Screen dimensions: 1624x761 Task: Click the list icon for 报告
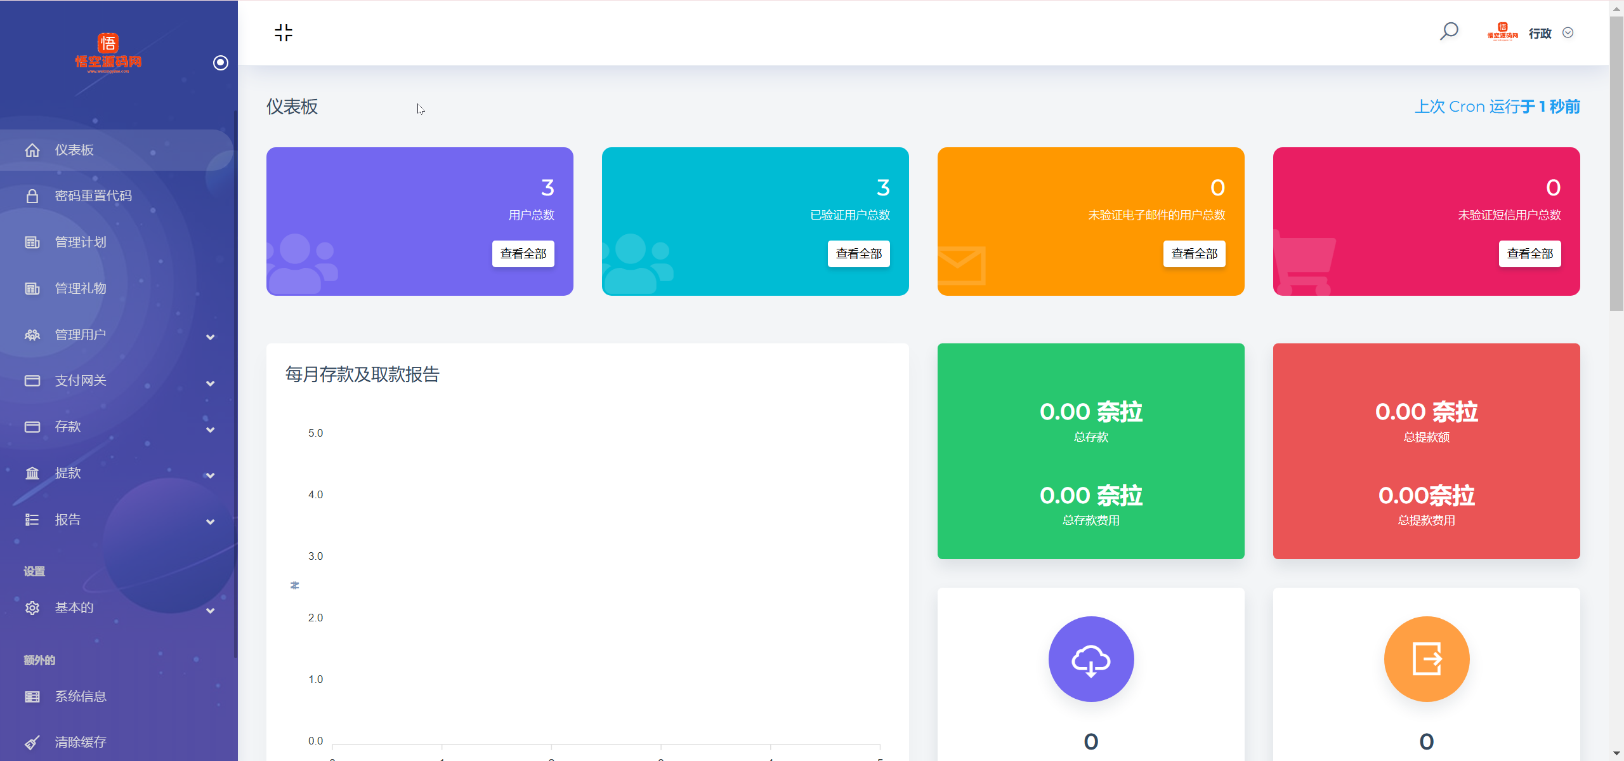pos(32,520)
